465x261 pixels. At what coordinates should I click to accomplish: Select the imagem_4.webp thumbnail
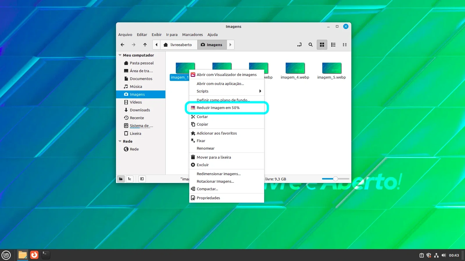(x=295, y=68)
